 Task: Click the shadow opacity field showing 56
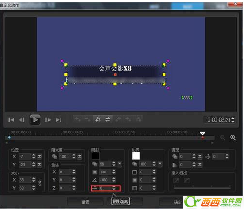105,164
